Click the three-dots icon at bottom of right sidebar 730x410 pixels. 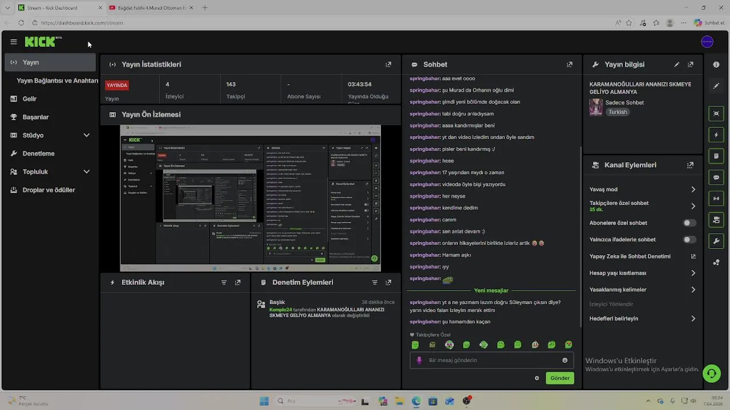coord(716,263)
